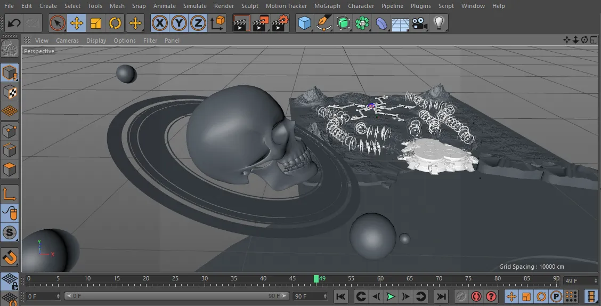Screen dimensions: 601x306
Task: Toggle Point Level Animation dots icon
Action: click(571, 296)
